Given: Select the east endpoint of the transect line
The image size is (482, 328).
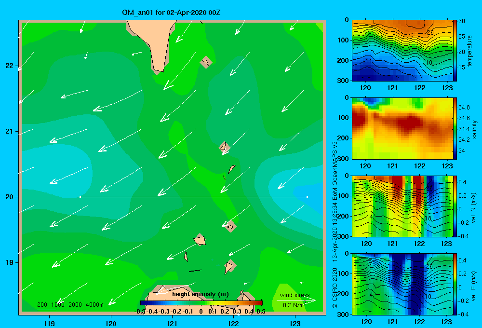Looking at the screenshot, I should click(308, 197).
